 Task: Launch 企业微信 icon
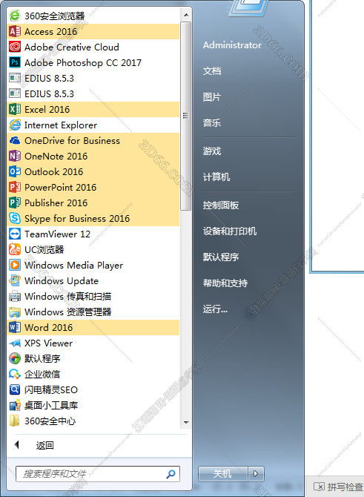pyautogui.click(x=15, y=374)
